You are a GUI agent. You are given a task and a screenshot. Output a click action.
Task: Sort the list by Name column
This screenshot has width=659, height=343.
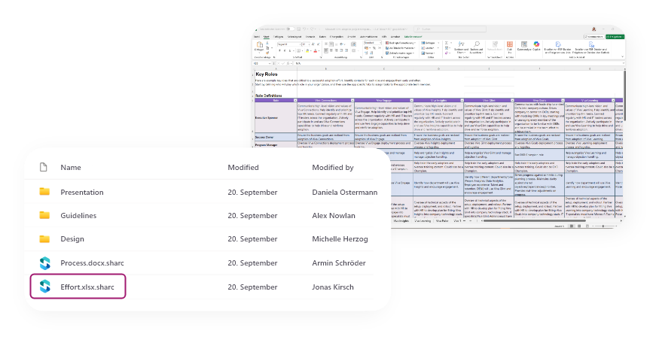71,167
